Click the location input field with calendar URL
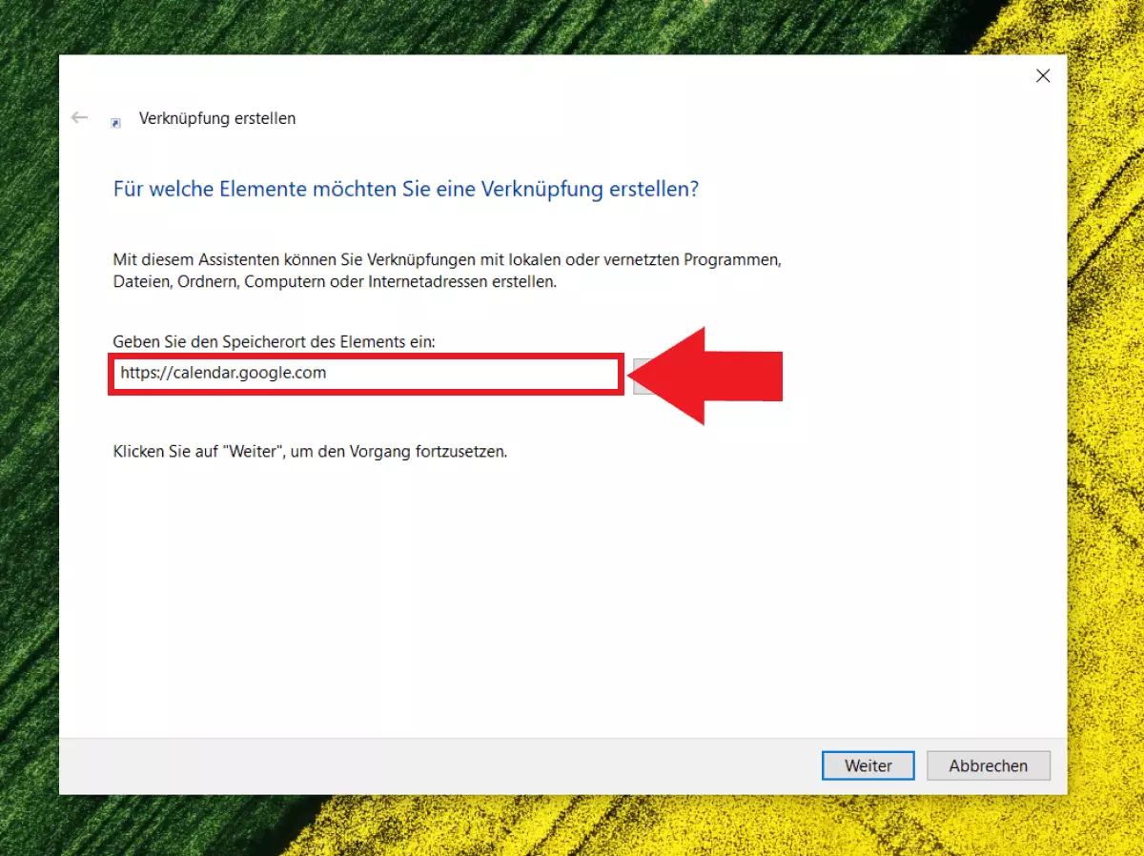1144x856 pixels. 365,374
